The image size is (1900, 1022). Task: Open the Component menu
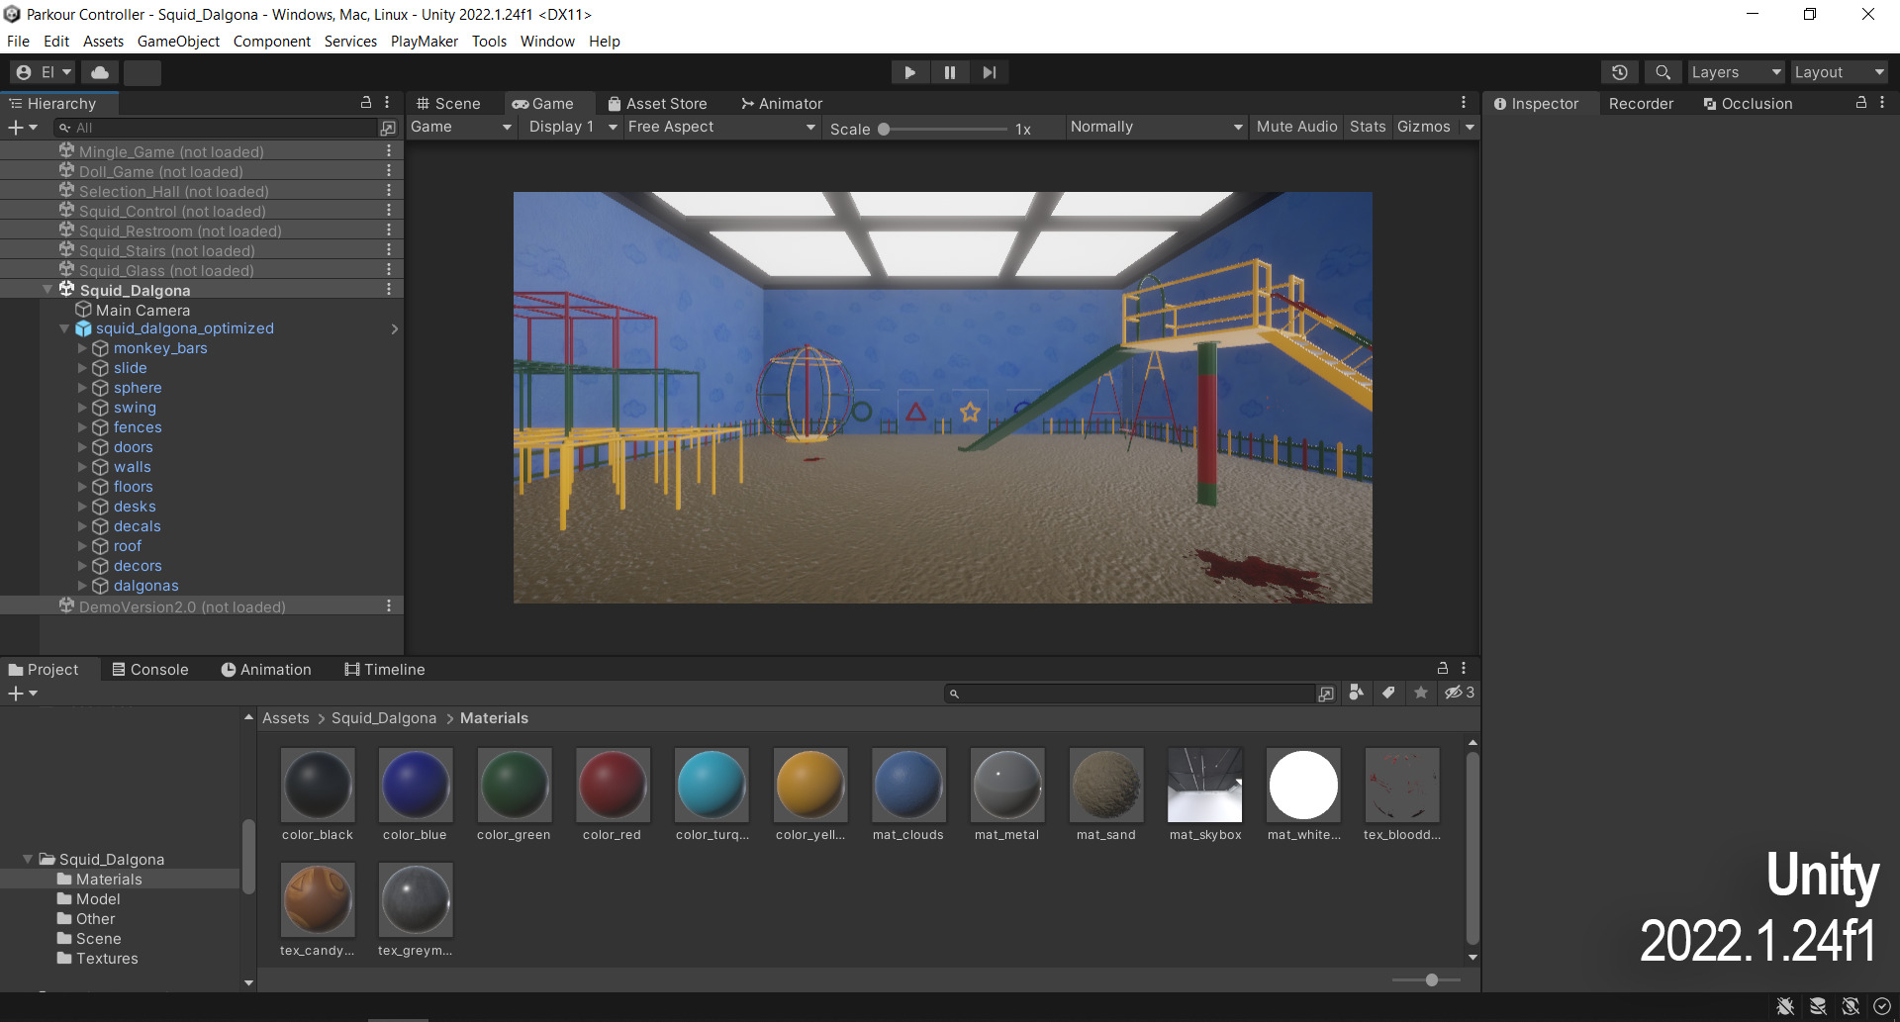click(x=272, y=41)
